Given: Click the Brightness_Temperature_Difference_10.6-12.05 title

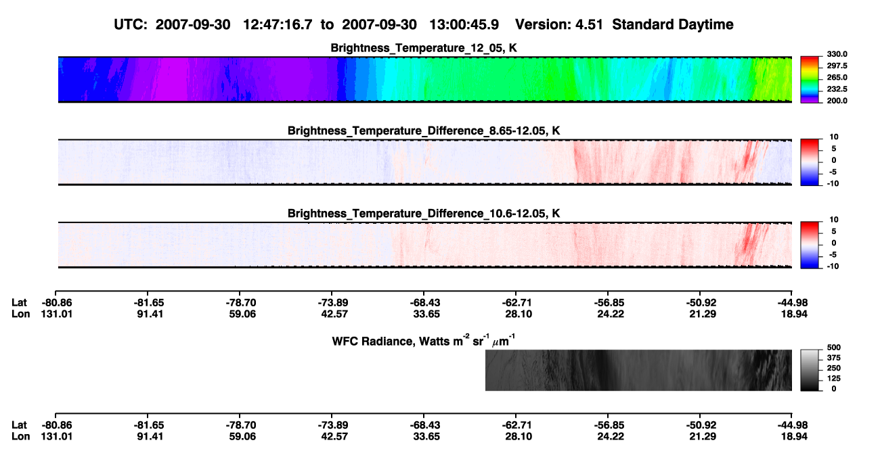Looking at the screenshot, I should click(424, 214).
